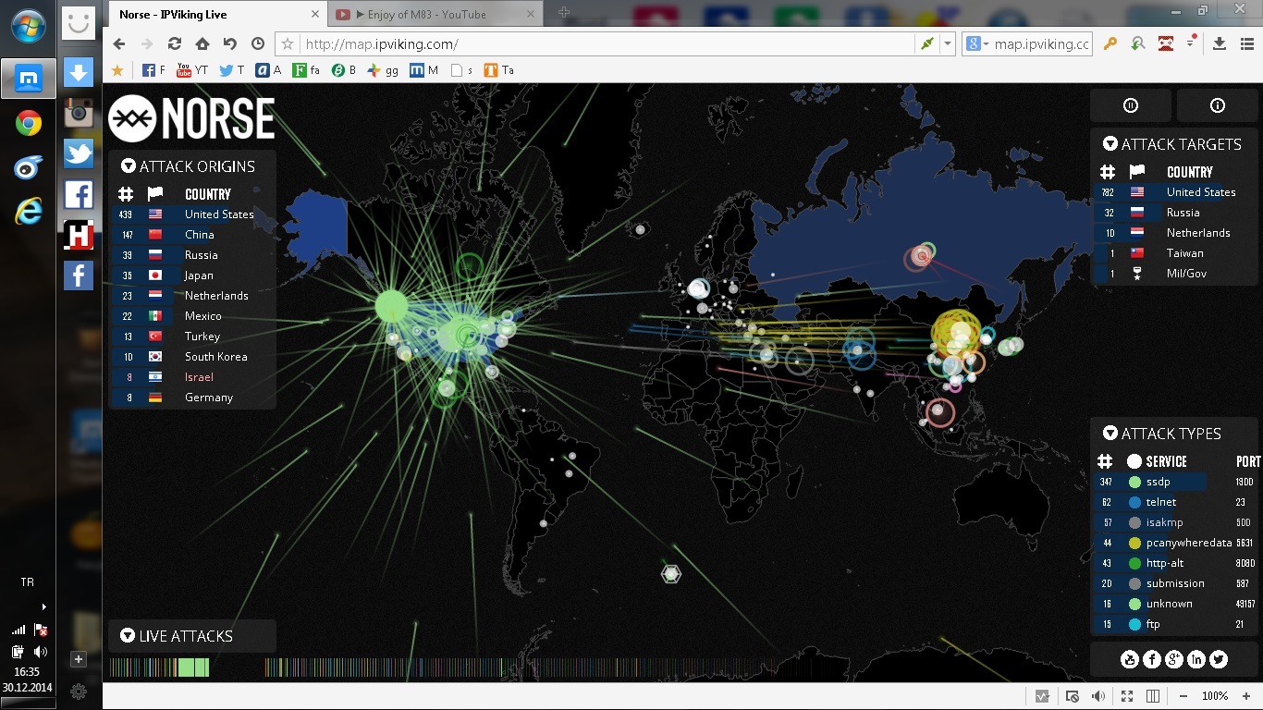Select Taiwan in Attack Targets
This screenshot has height=710, width=1263.
(1176, 253)
